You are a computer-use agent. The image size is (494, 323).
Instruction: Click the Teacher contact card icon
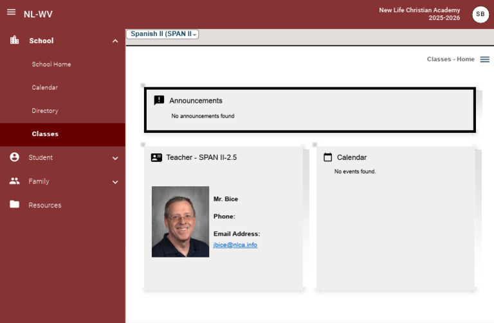tap(156, 157)
